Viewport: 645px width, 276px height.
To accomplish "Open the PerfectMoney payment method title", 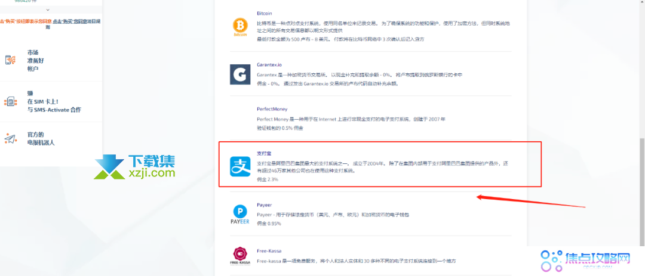I will pyautogui.click(x=272, y=109).
